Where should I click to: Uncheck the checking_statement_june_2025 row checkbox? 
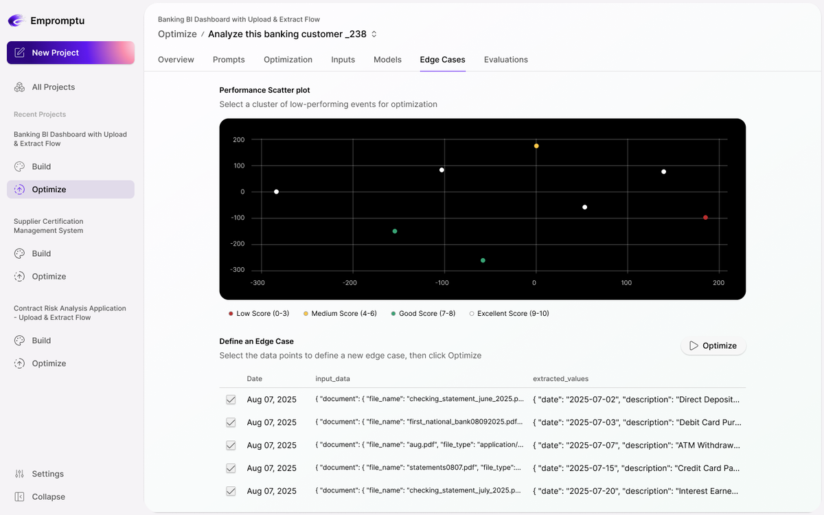click(x=231, y=400)
